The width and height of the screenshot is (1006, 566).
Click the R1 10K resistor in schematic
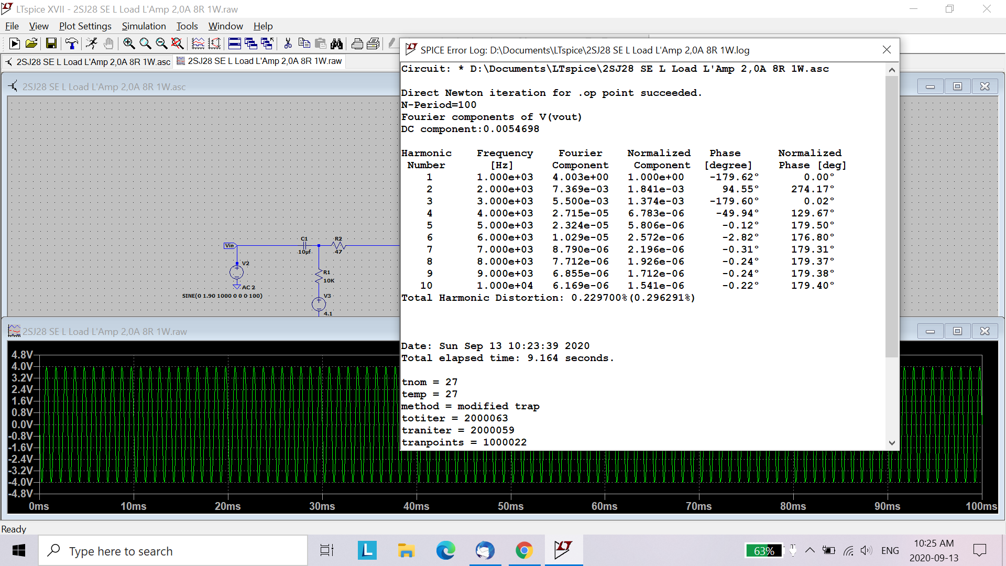319,276
